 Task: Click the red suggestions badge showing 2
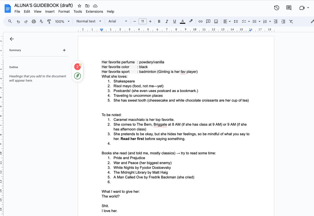[x=77, y=67]
